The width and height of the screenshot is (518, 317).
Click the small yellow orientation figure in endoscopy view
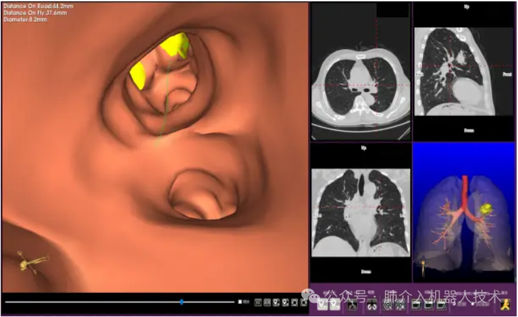pyautogui.click(x=29, y=262)
